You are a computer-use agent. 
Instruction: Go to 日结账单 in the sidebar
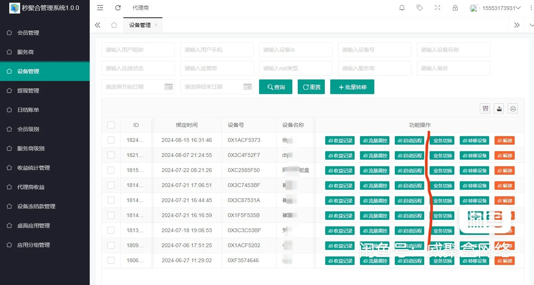(45, 110)
